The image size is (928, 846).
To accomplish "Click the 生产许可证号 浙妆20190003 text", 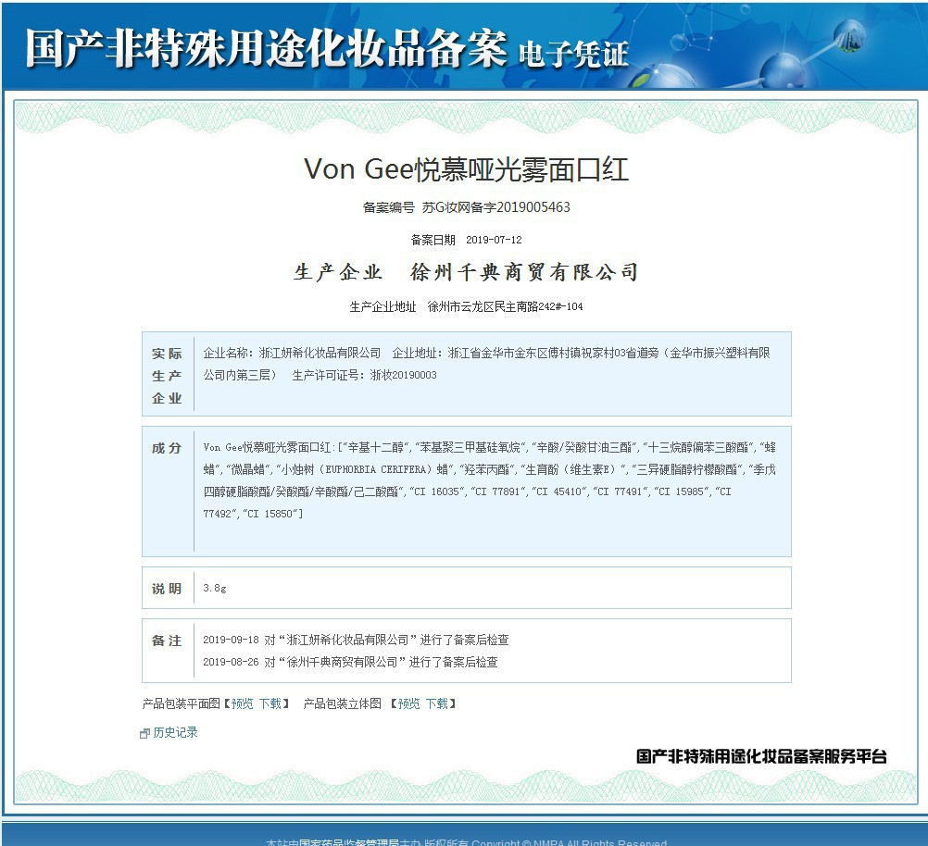I will tap(364, 375).
